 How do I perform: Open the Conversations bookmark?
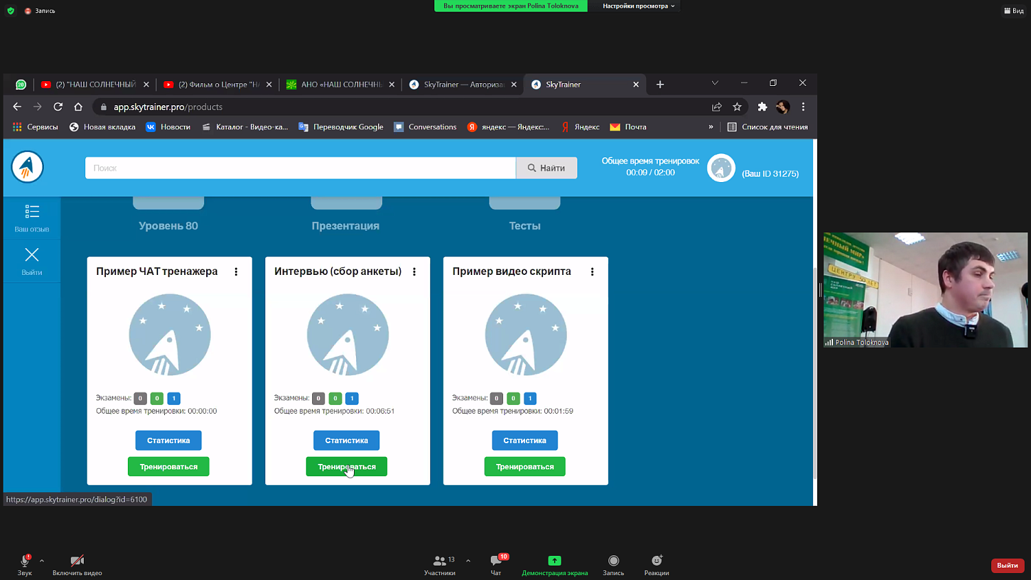click(425, 127)
